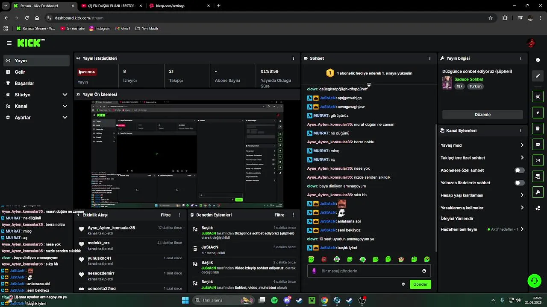The width and height of the screenshot is (547, 307).
Task: Open Discord from the taskbar
Action: coord(287,300)
